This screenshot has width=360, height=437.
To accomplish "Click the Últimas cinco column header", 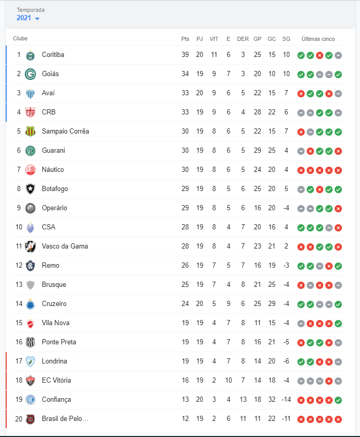I will pyautogui.click(x=318, y=39).
